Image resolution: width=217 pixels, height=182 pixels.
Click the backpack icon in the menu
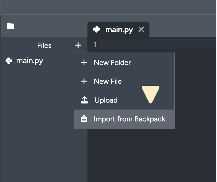84,119
